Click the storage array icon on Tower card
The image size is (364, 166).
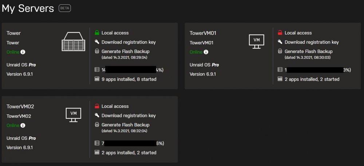(x=97, y=70)
